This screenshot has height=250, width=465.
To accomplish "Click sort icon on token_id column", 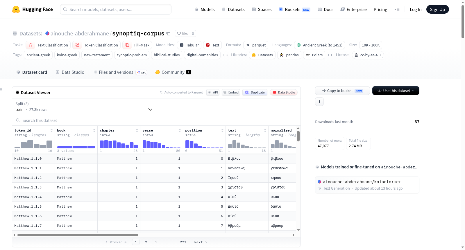I will (51, 130).
